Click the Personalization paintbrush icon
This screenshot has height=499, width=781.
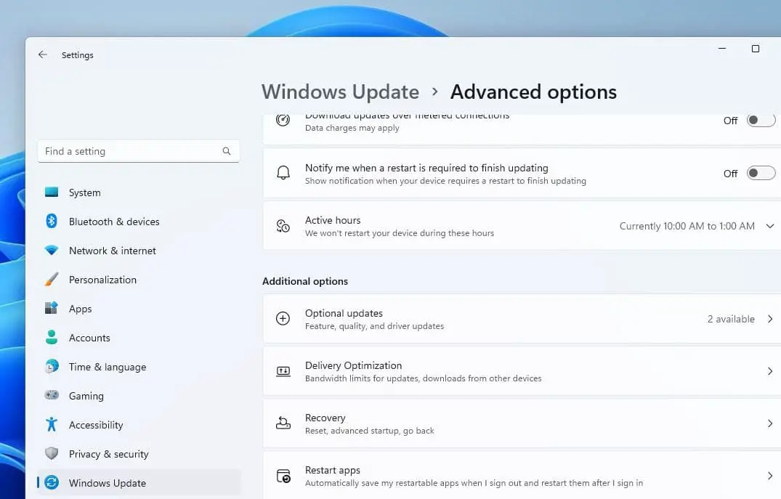(x=52, y=280)
